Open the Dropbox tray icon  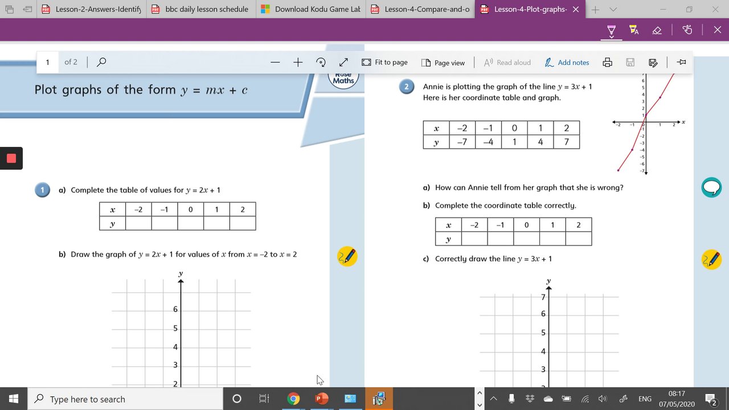530,399
